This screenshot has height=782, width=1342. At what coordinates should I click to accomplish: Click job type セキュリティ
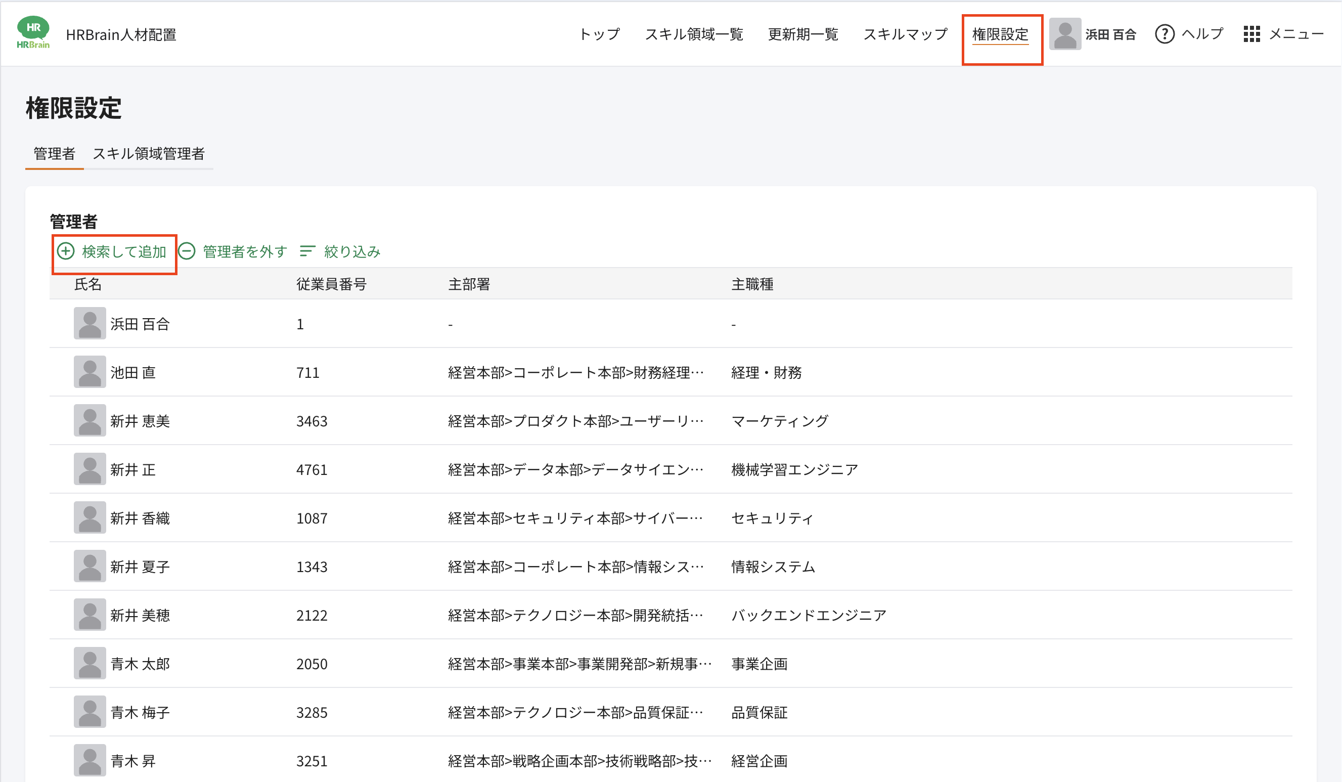772,518
